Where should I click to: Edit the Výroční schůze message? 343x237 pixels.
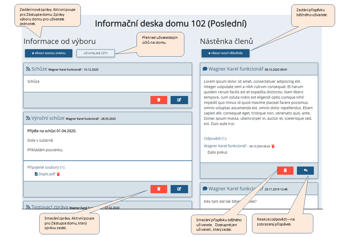179,189
